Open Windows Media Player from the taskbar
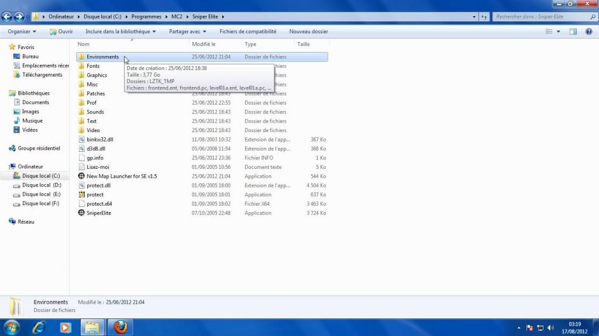Screen dimensions: 599x336 (x=65, y=327)
